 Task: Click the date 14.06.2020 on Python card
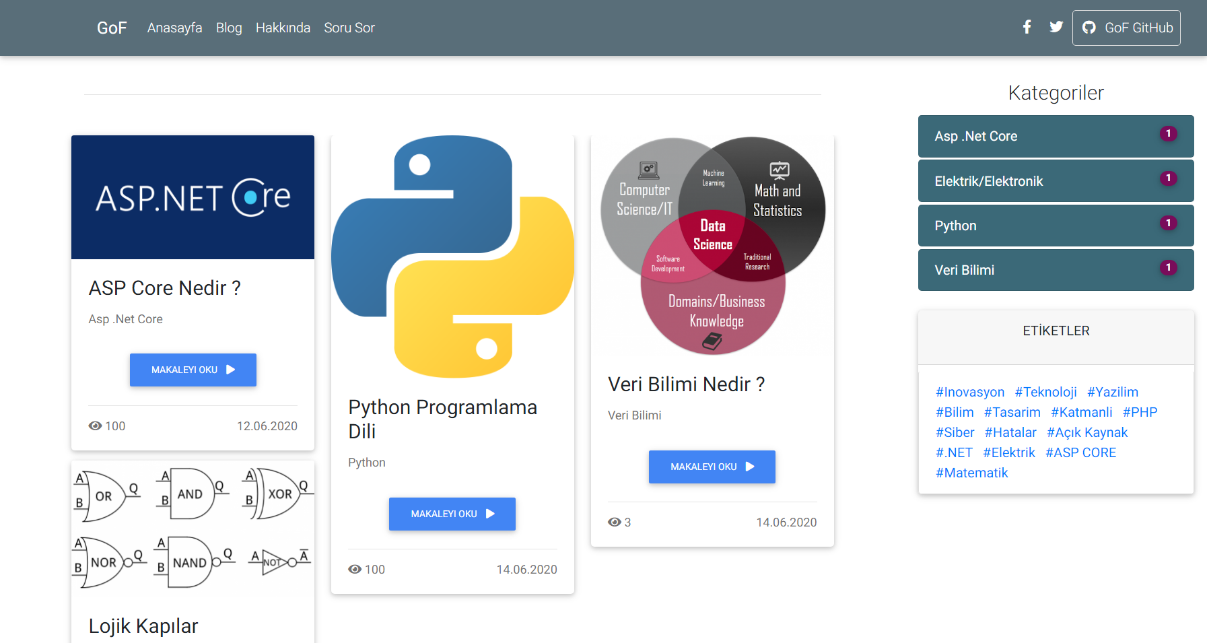527,570
